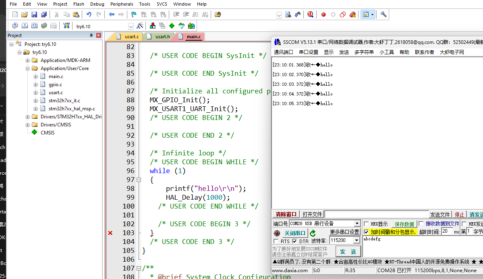Enable the RTS checkbox
This screenshot has height=279, width=483.
(x=276, y=241)
